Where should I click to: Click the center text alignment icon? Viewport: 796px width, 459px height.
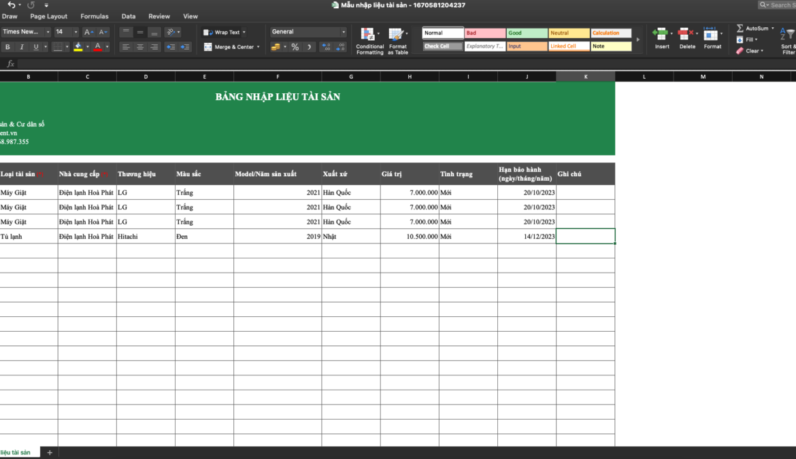[x=140, y=47]
